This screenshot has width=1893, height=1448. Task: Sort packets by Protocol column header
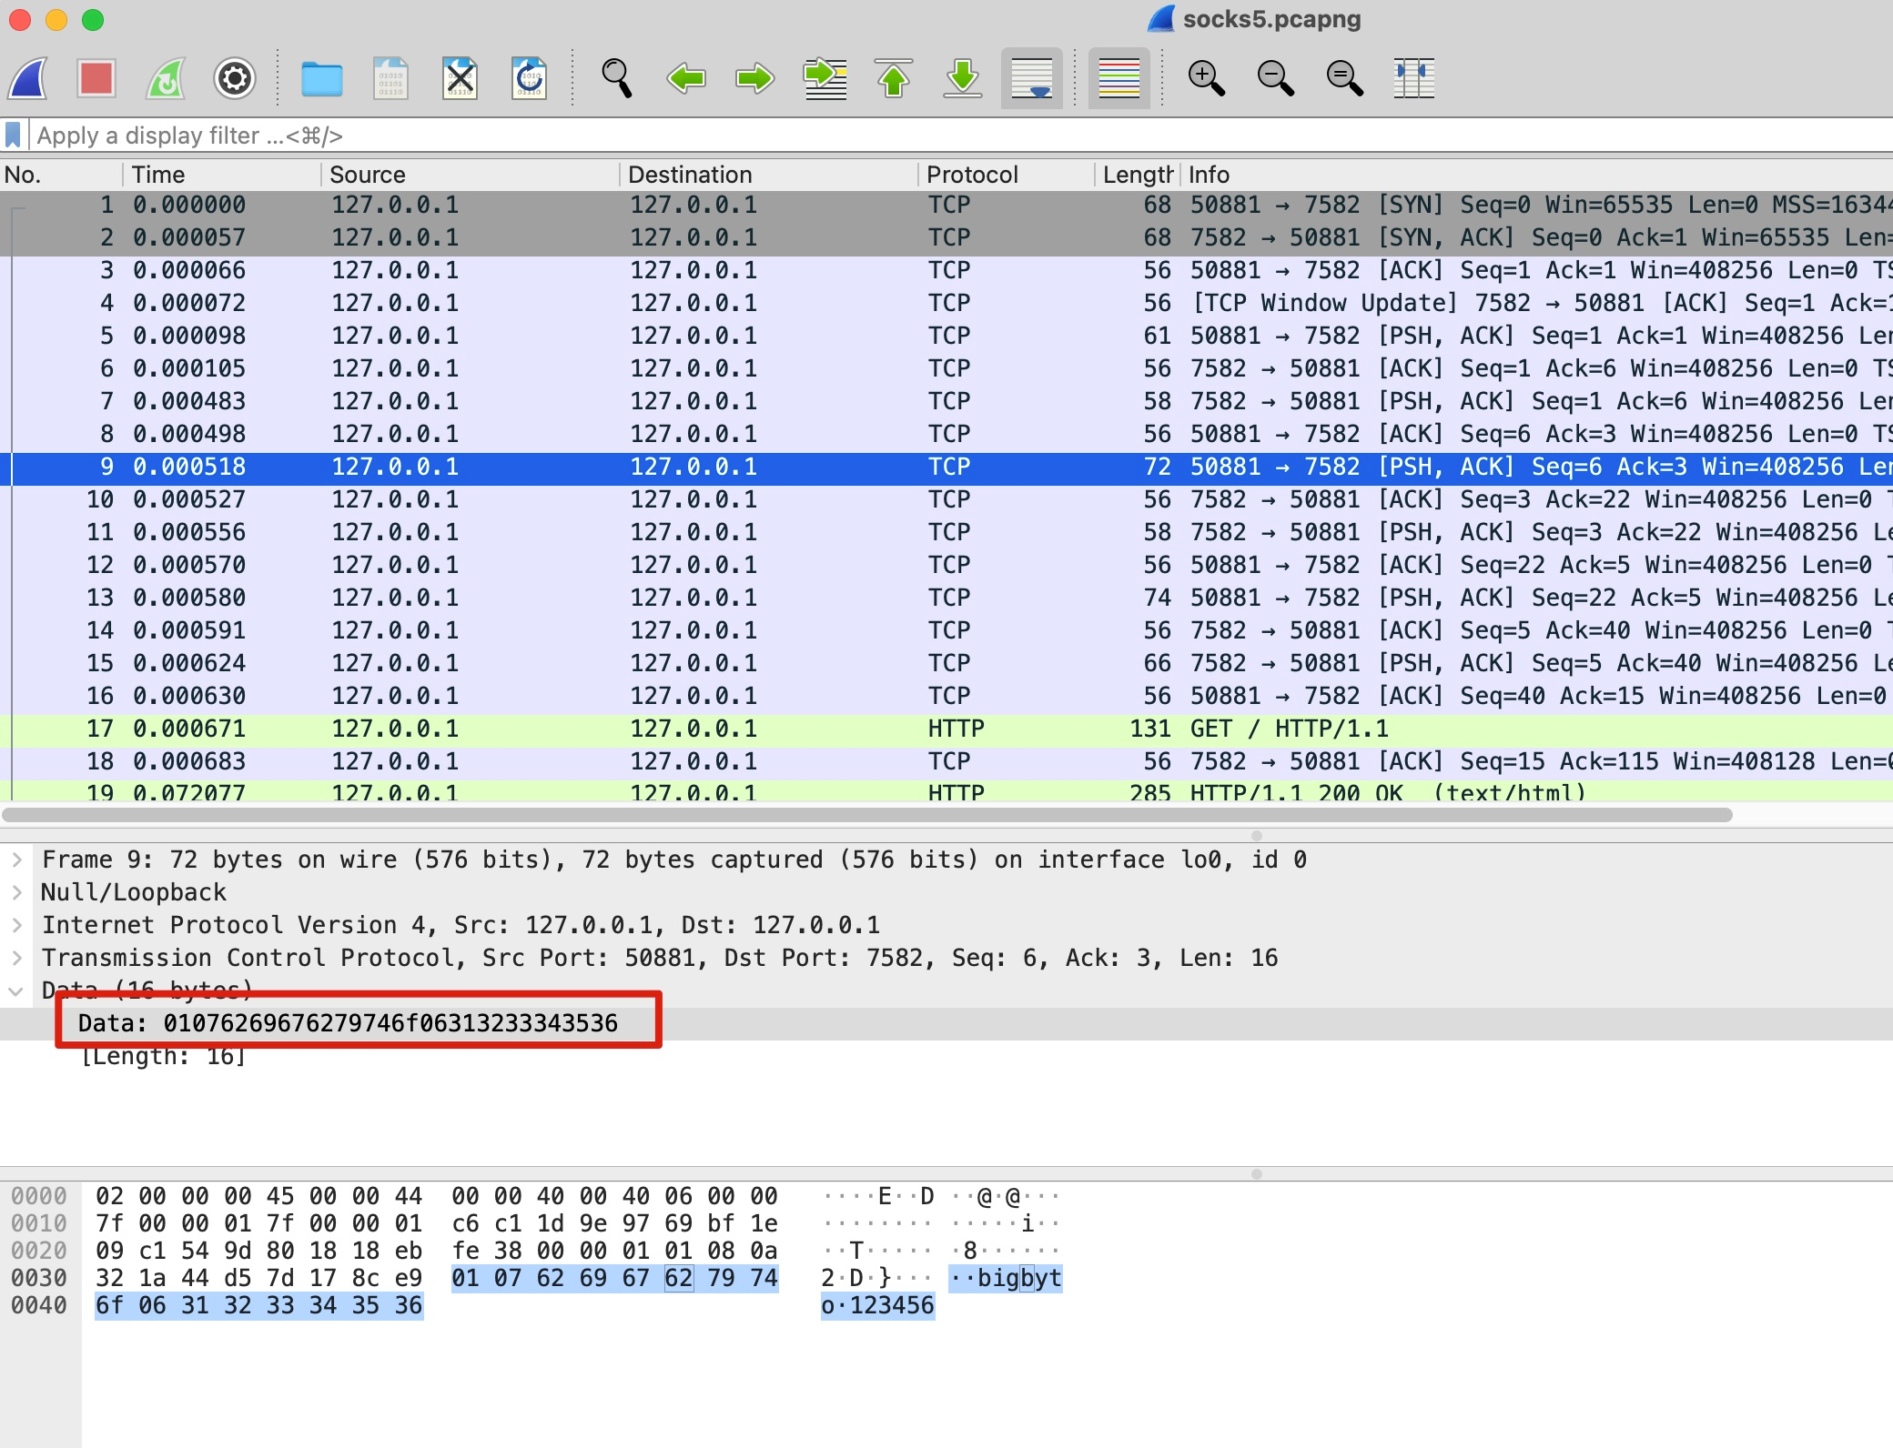[x=972, y=175]
